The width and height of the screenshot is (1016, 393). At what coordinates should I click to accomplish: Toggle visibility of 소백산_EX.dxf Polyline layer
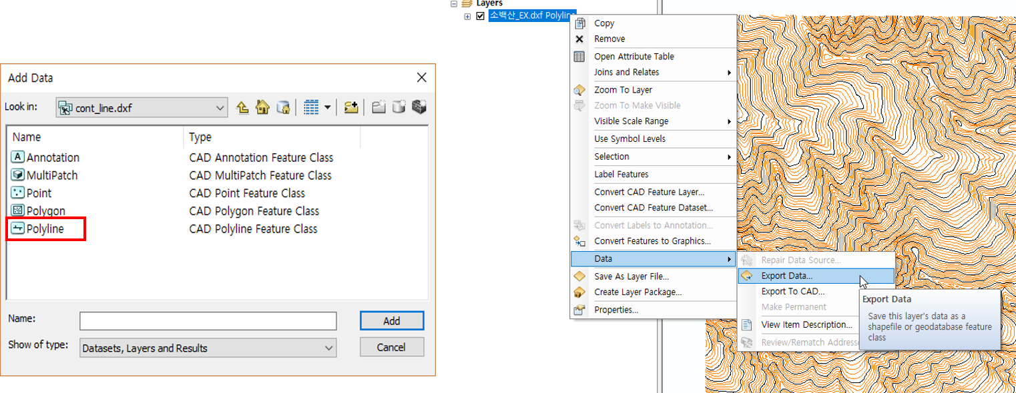pos(480,16)
